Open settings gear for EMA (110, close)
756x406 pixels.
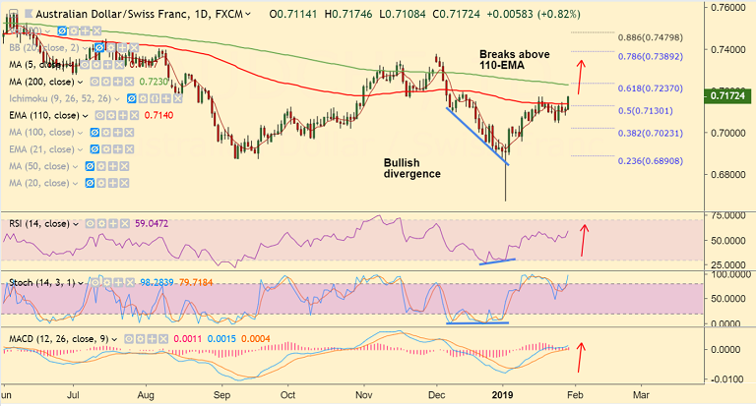[111, 116]
